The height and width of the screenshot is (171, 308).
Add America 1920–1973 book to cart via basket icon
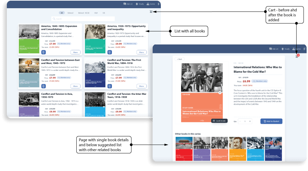(x=110, y=52)
